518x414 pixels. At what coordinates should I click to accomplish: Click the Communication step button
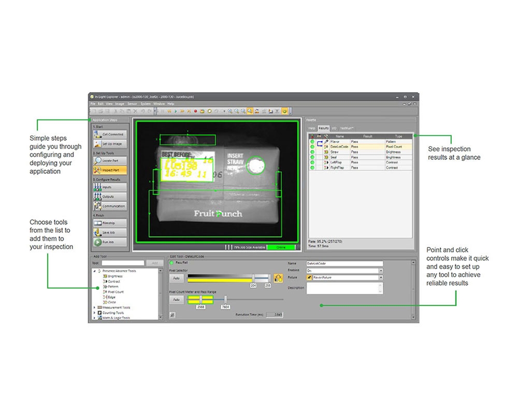(x=109, y=206)
